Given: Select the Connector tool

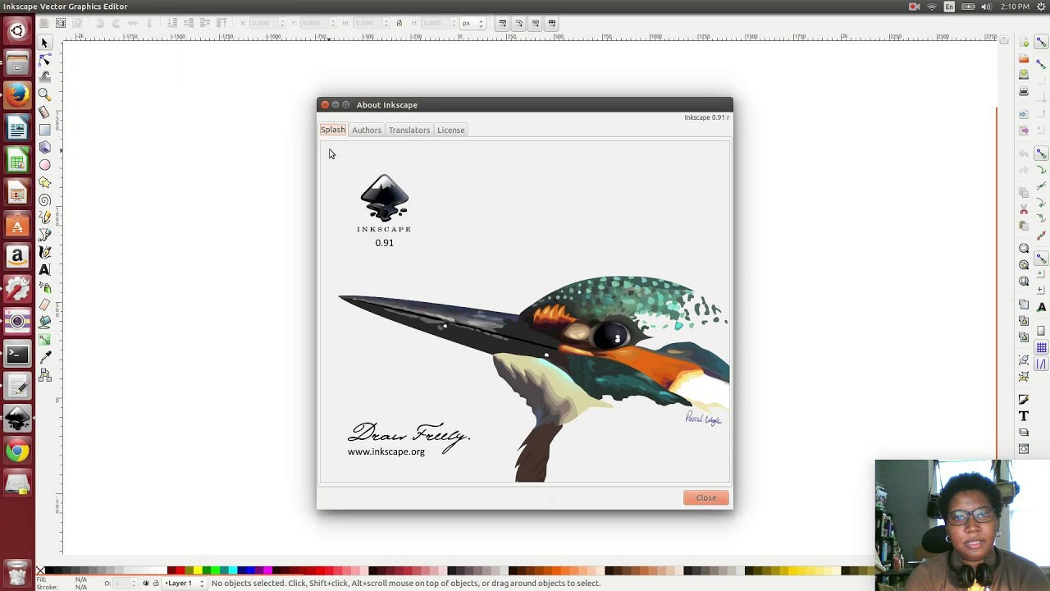Looking at the screenshot, I should pos(45,375).
